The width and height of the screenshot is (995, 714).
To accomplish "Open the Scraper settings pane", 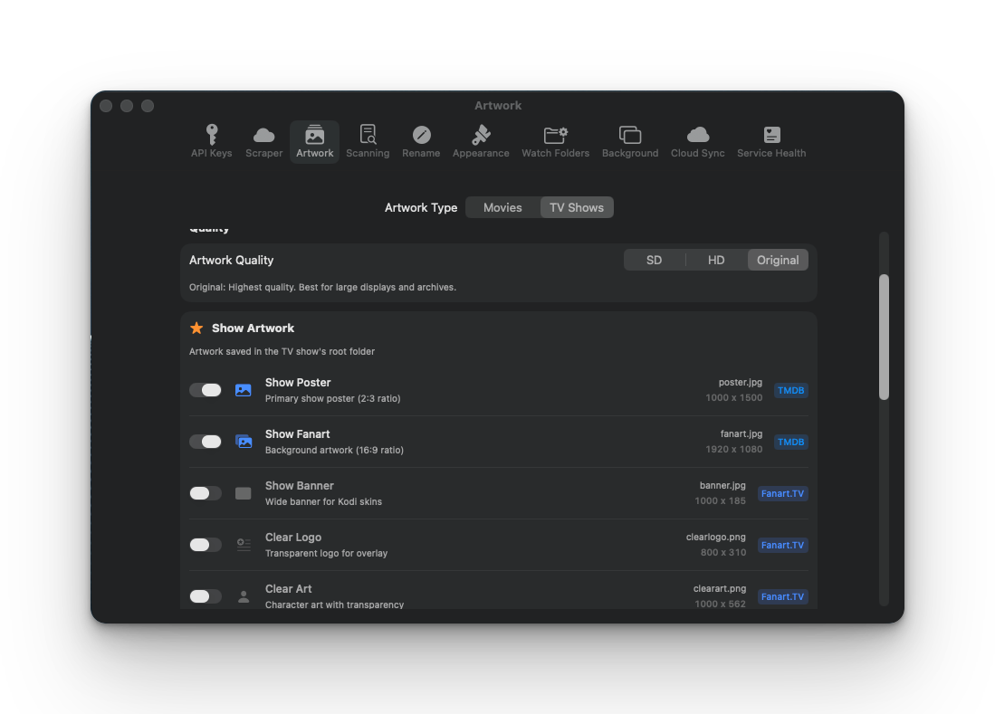I will (263, 142).
